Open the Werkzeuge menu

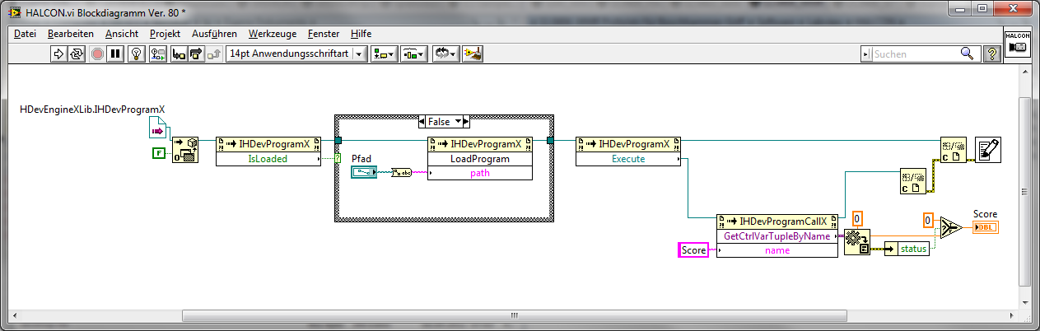tap(273, 34)
